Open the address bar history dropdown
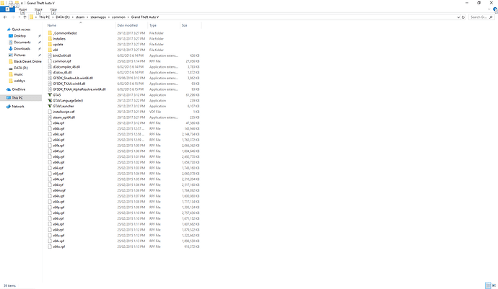The height and width of the screenshot is (289, 498). pos(458,17)
